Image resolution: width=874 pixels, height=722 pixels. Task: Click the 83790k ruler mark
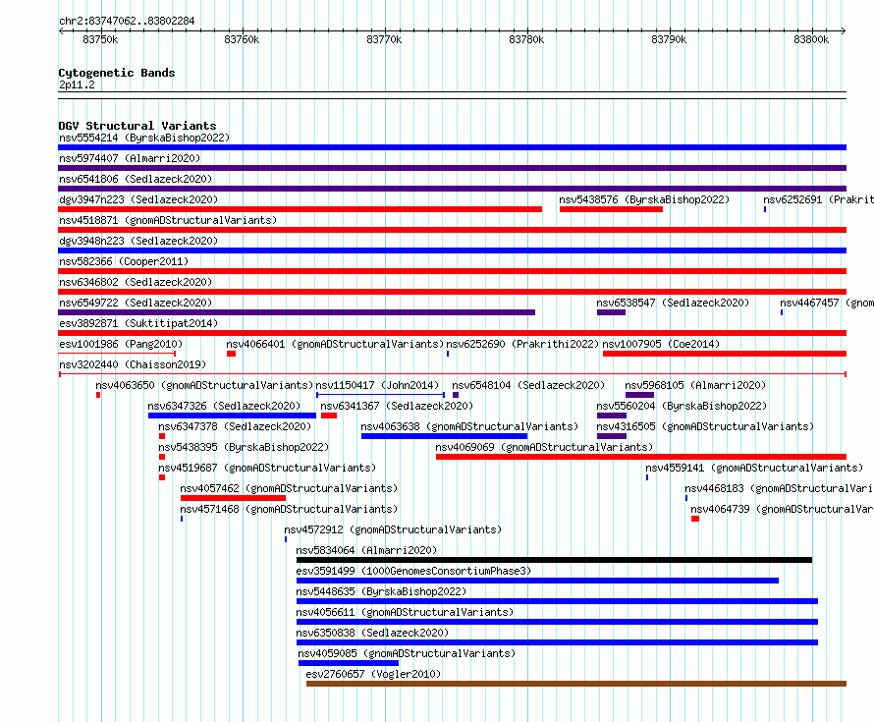669,39
